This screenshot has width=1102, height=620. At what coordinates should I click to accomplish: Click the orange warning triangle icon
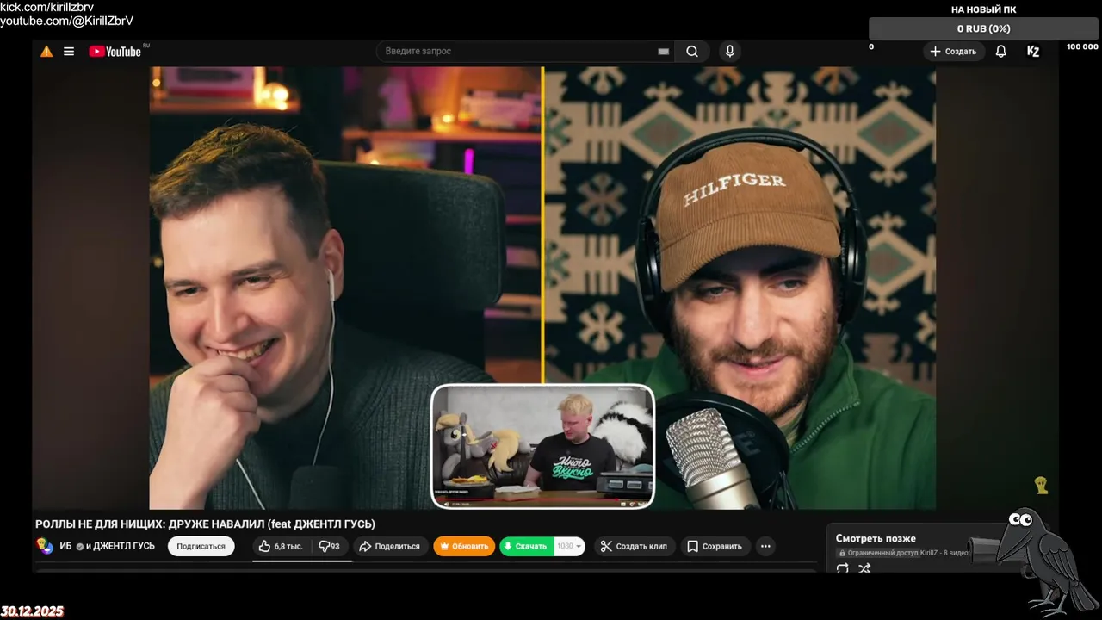46,52
